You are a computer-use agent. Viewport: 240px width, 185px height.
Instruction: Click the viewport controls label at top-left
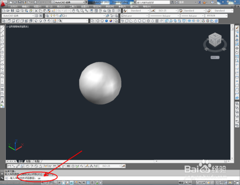(x=17, y=26)
